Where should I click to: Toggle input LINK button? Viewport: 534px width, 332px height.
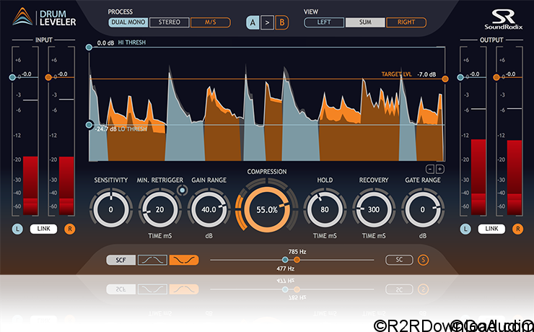[x=43, y=229]
